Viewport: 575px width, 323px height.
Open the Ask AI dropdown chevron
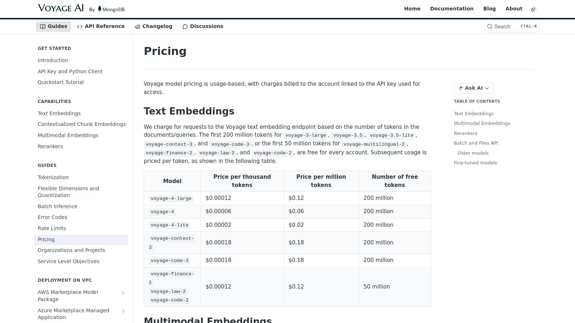tap(487, 88)
